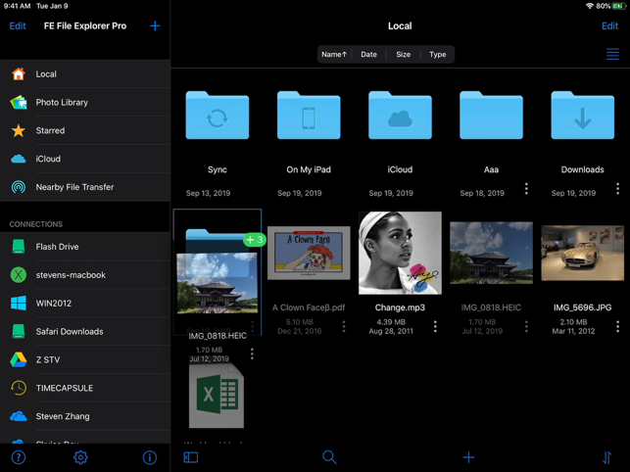This screenshot has width=630, height=472.
Task: Open the Local home icon in sidebar
Action: click(19, 73)
